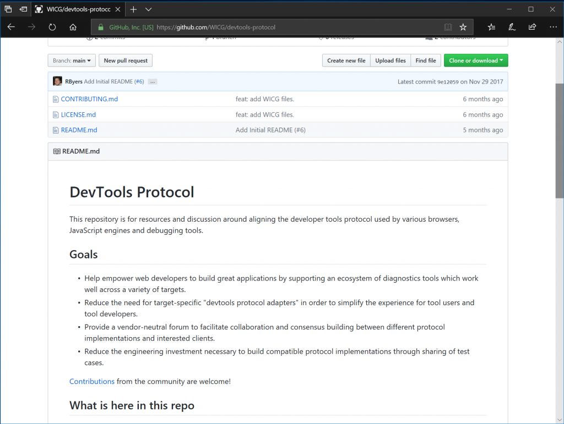Add page to favorites star icon

pyautogui.click(x=463, y=27)
